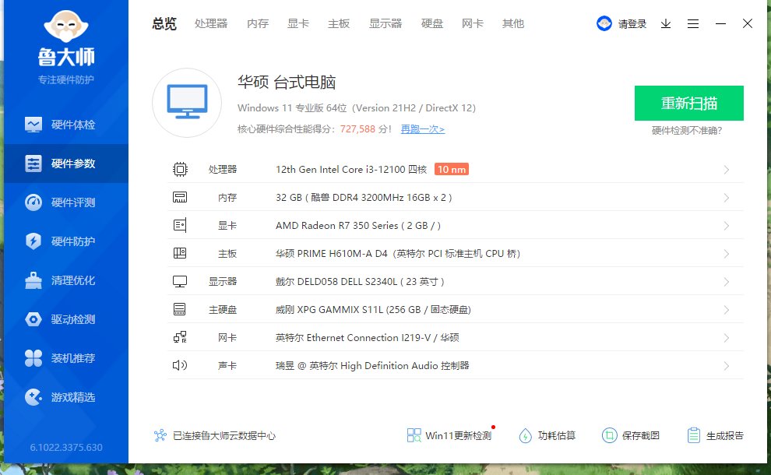Switch to the 显示器 tab
The width and height of the screenshot is (771, 475).
385,23
